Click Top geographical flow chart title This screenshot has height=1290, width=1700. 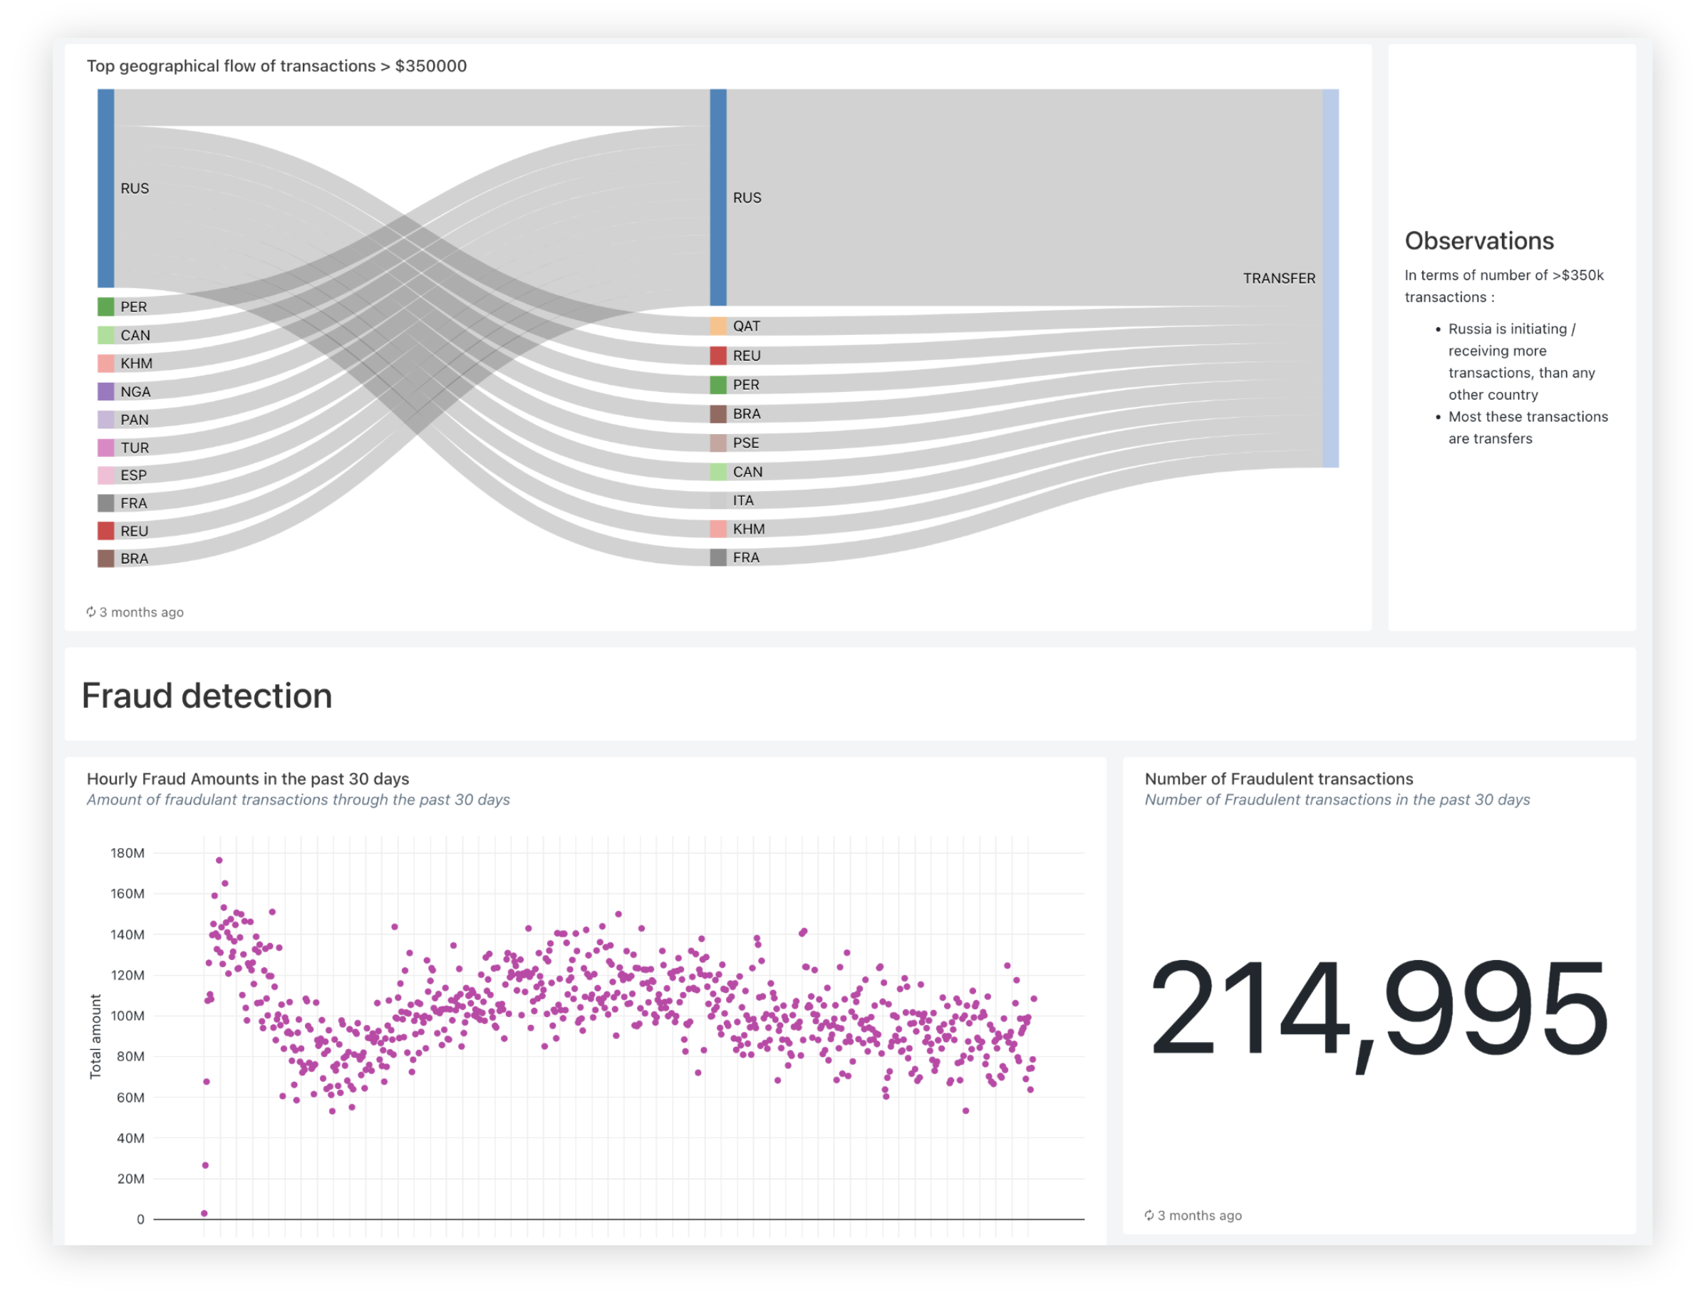tap(276, 66)
